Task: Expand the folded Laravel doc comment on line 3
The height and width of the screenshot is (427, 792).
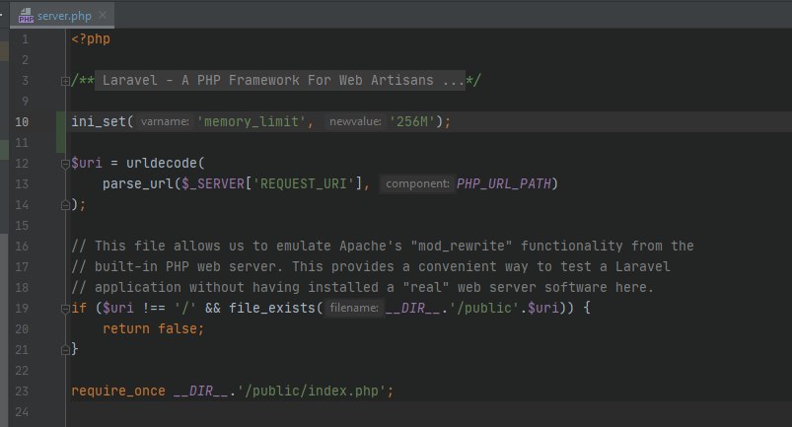Action: point(65,81)
